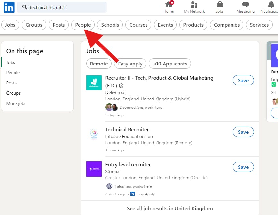Open Home from the top nav
278x215 pixels.
pos(169,7)
